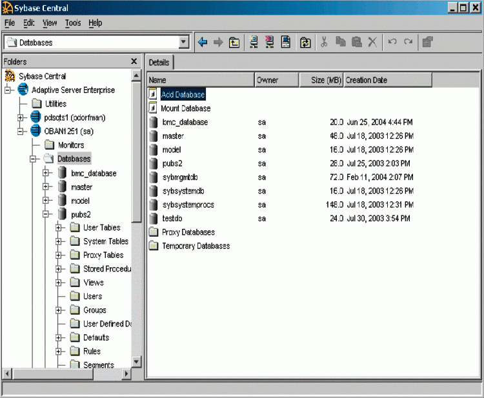Collapse the OBAN1251 (sa) node
The image size is (484, 398).
click(x=21, y=132)
